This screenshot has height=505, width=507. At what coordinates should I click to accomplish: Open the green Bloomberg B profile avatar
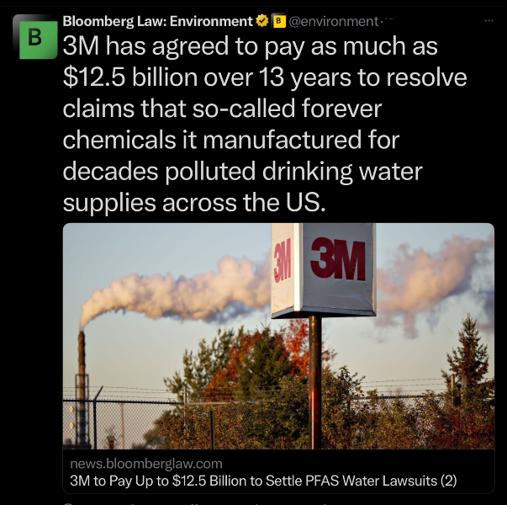(38, 40)
